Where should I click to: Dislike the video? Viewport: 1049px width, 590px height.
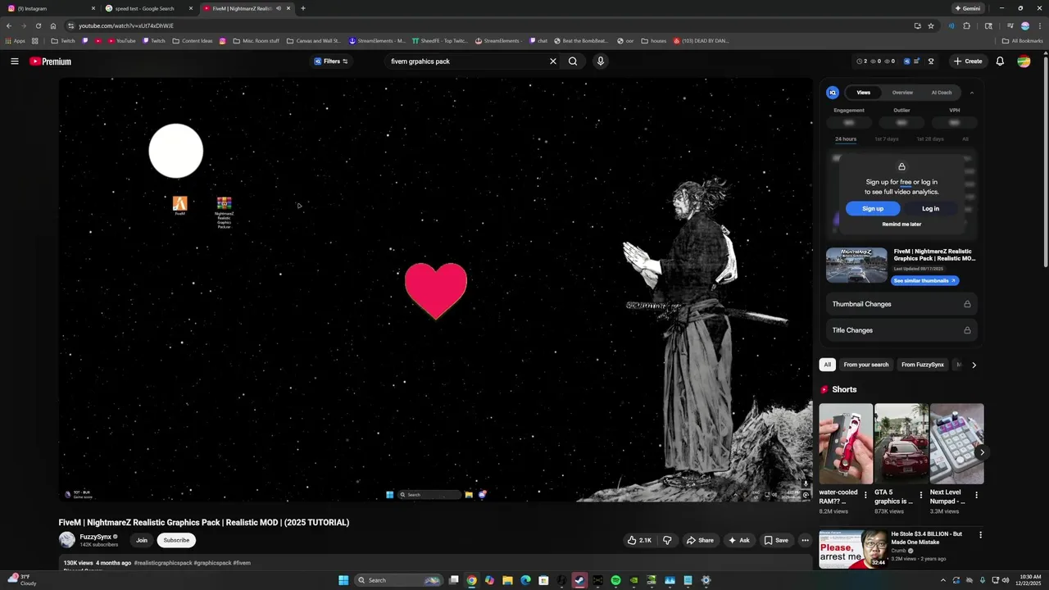pos(667,541)
